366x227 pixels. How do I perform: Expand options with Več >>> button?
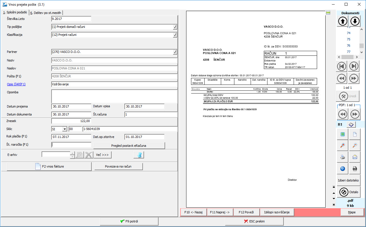(102, 155)
